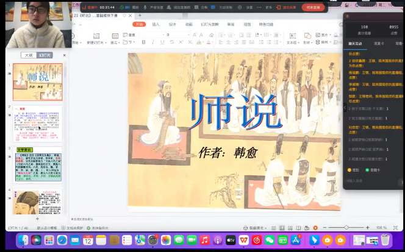Viewport: 405px width, 252px height.
Task: Switch to Slides (幻灯片) view toggle
Action: [x=45, y=55]
